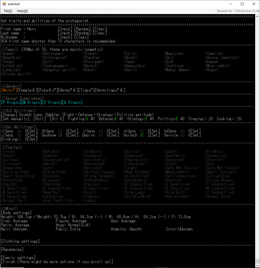Toggle the Human tag

click(8, 54)
